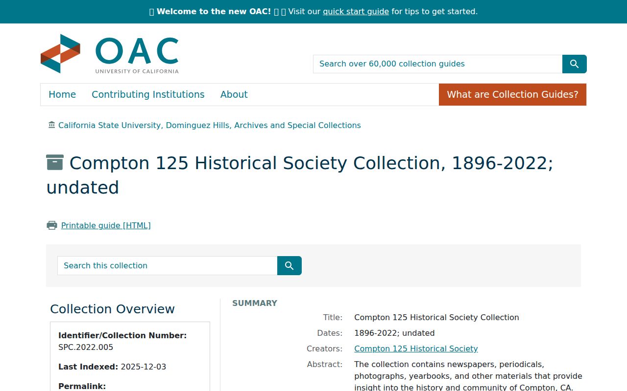Click the SUMMARY section heading

coord(255,303)
